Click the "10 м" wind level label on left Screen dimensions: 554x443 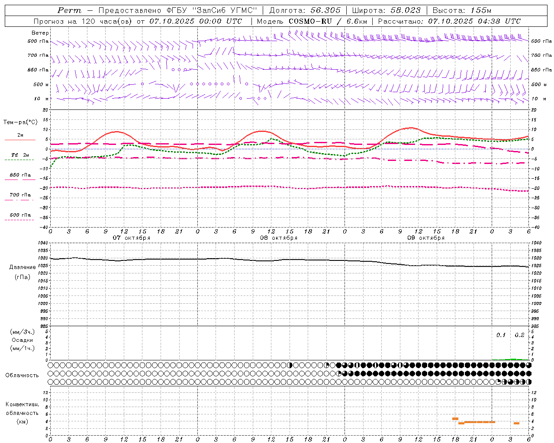(42, 99)
